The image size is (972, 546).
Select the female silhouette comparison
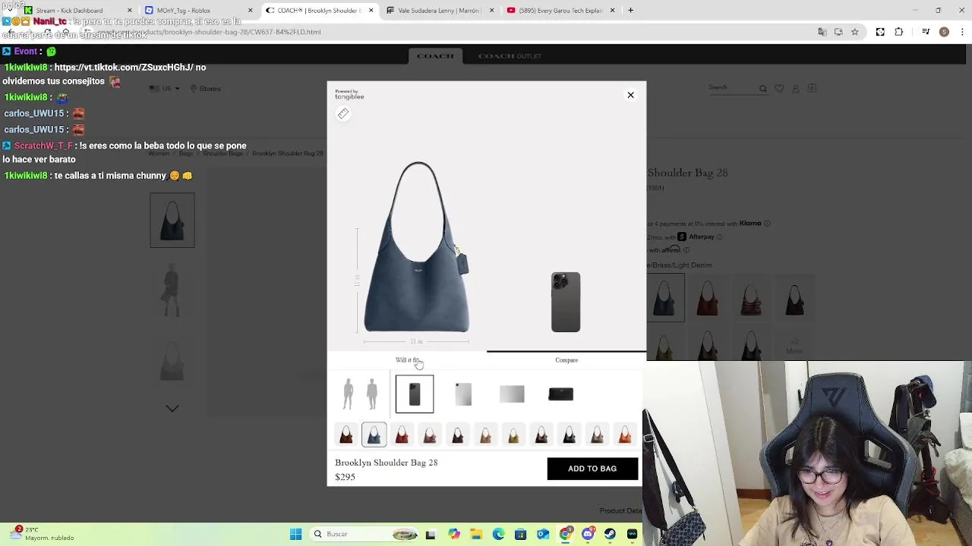pyautogui.click(x=348, y=394)
